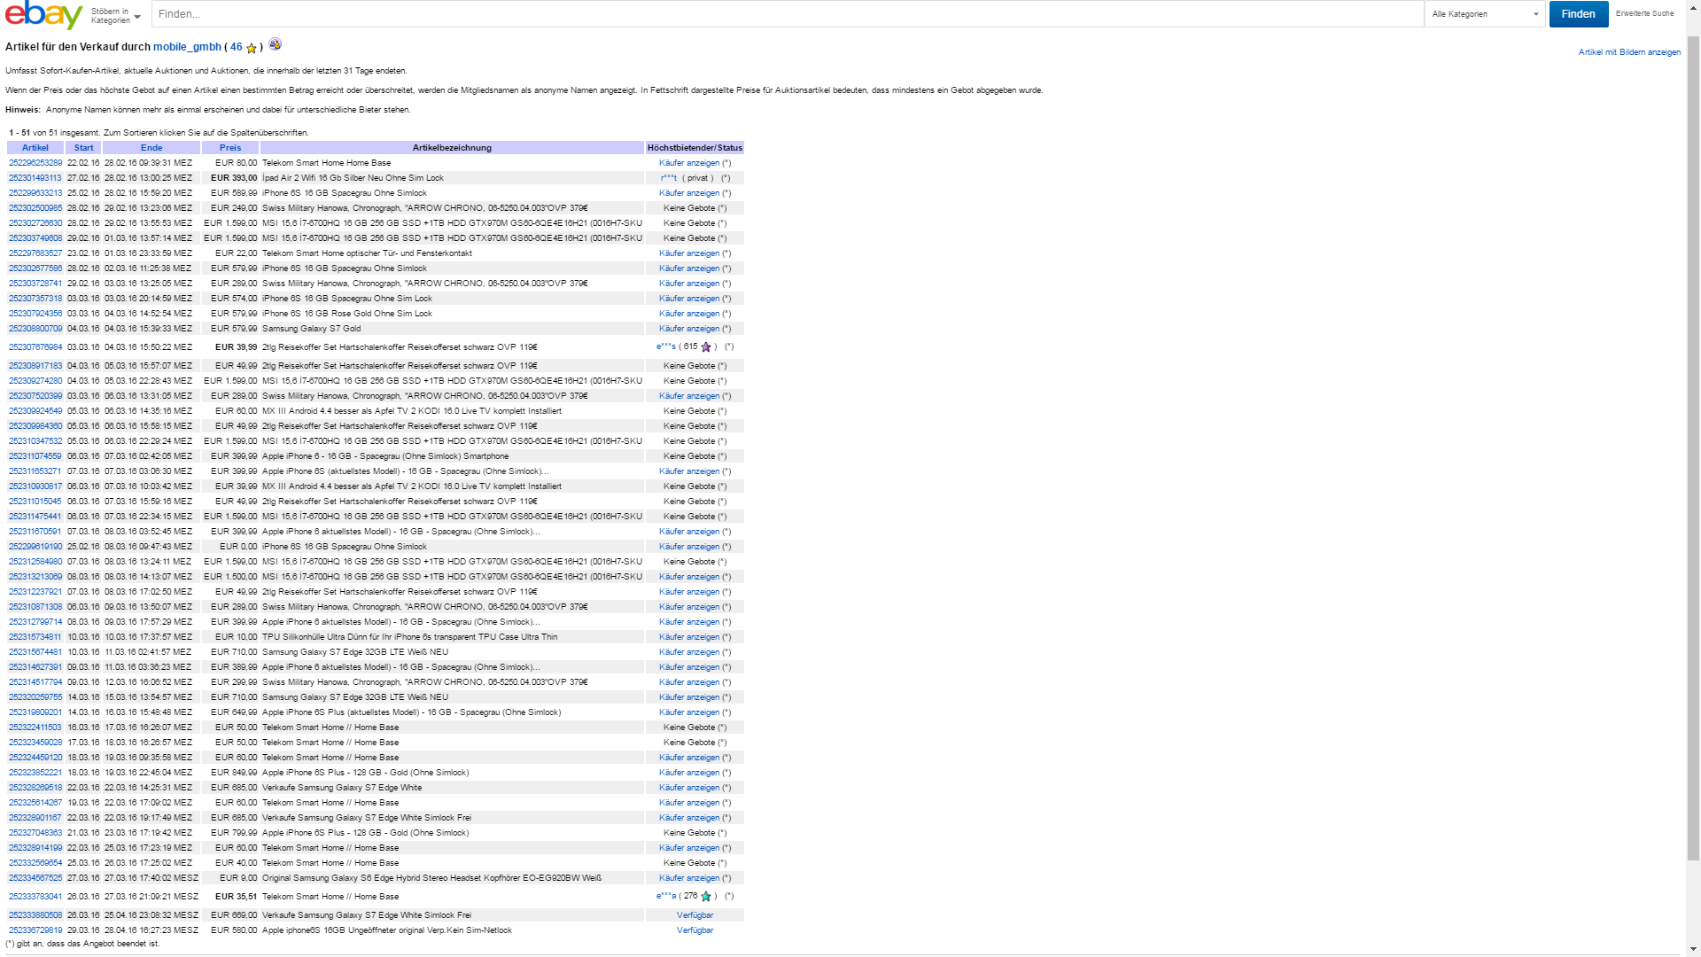The height and width of the screenshot is (957, 1701).
Task: Open item number 252311074559
Action: click(x=35, y=456)
